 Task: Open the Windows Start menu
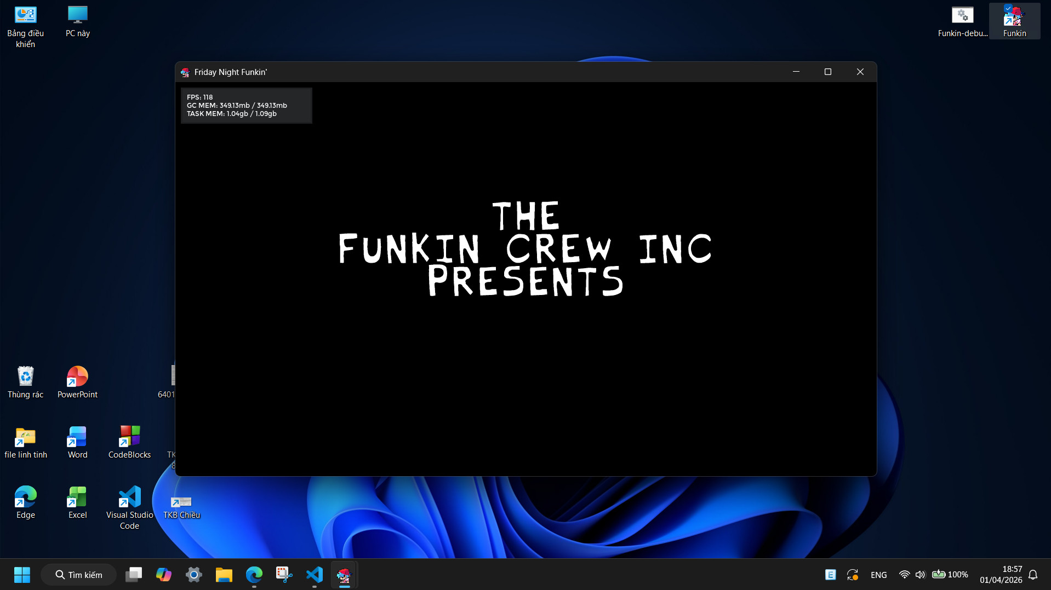pos(22,575)
